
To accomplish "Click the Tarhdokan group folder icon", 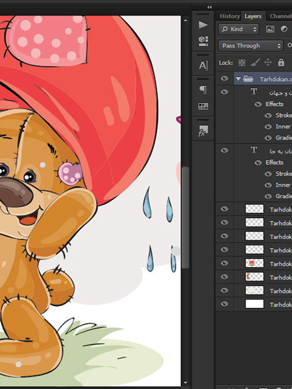I will point(248,79).
